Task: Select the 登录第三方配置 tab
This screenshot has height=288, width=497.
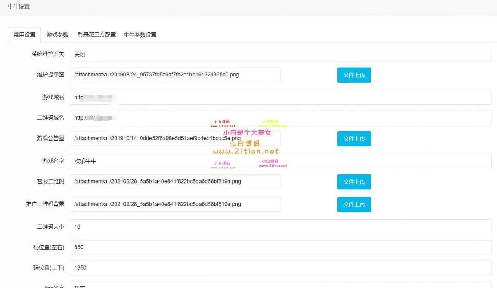Action: 97,35
